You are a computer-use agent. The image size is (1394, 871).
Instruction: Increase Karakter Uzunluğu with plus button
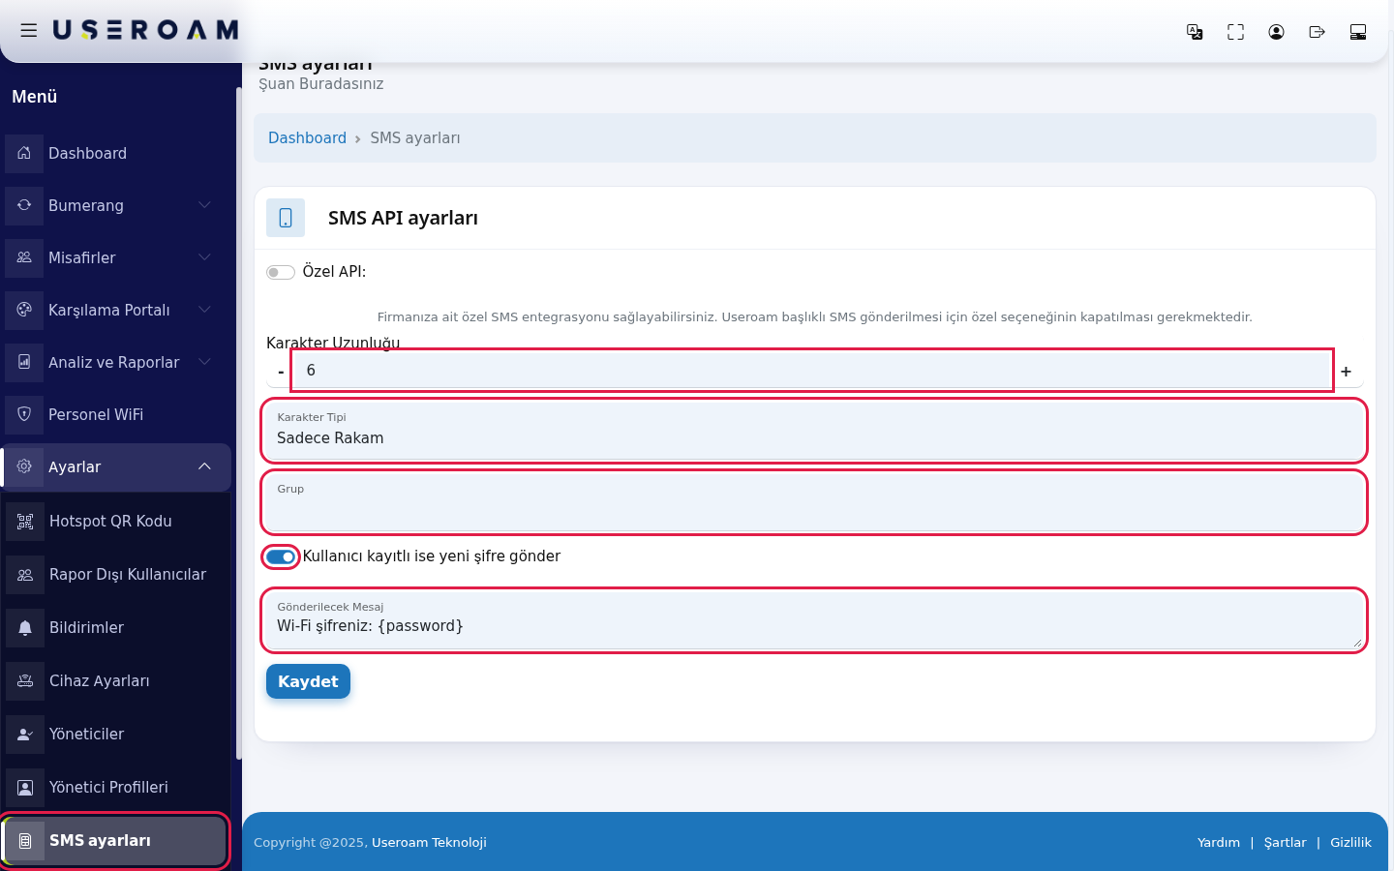1346,372
